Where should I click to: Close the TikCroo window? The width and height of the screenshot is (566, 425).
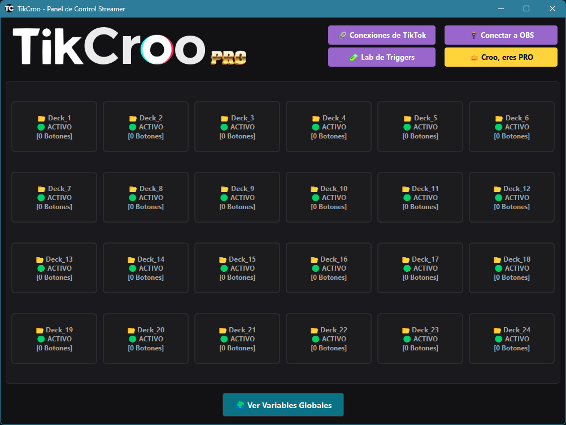(x=552, y=8)
